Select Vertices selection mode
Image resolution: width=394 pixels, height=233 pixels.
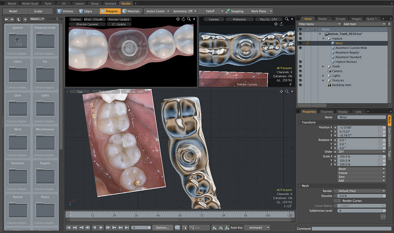pos(66,11)
